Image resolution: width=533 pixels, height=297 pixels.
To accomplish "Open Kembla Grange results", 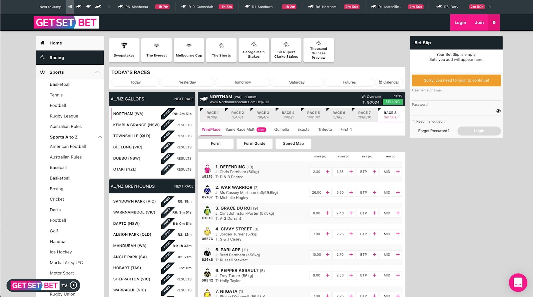I will pyautogui.click(x=184, y=125).
